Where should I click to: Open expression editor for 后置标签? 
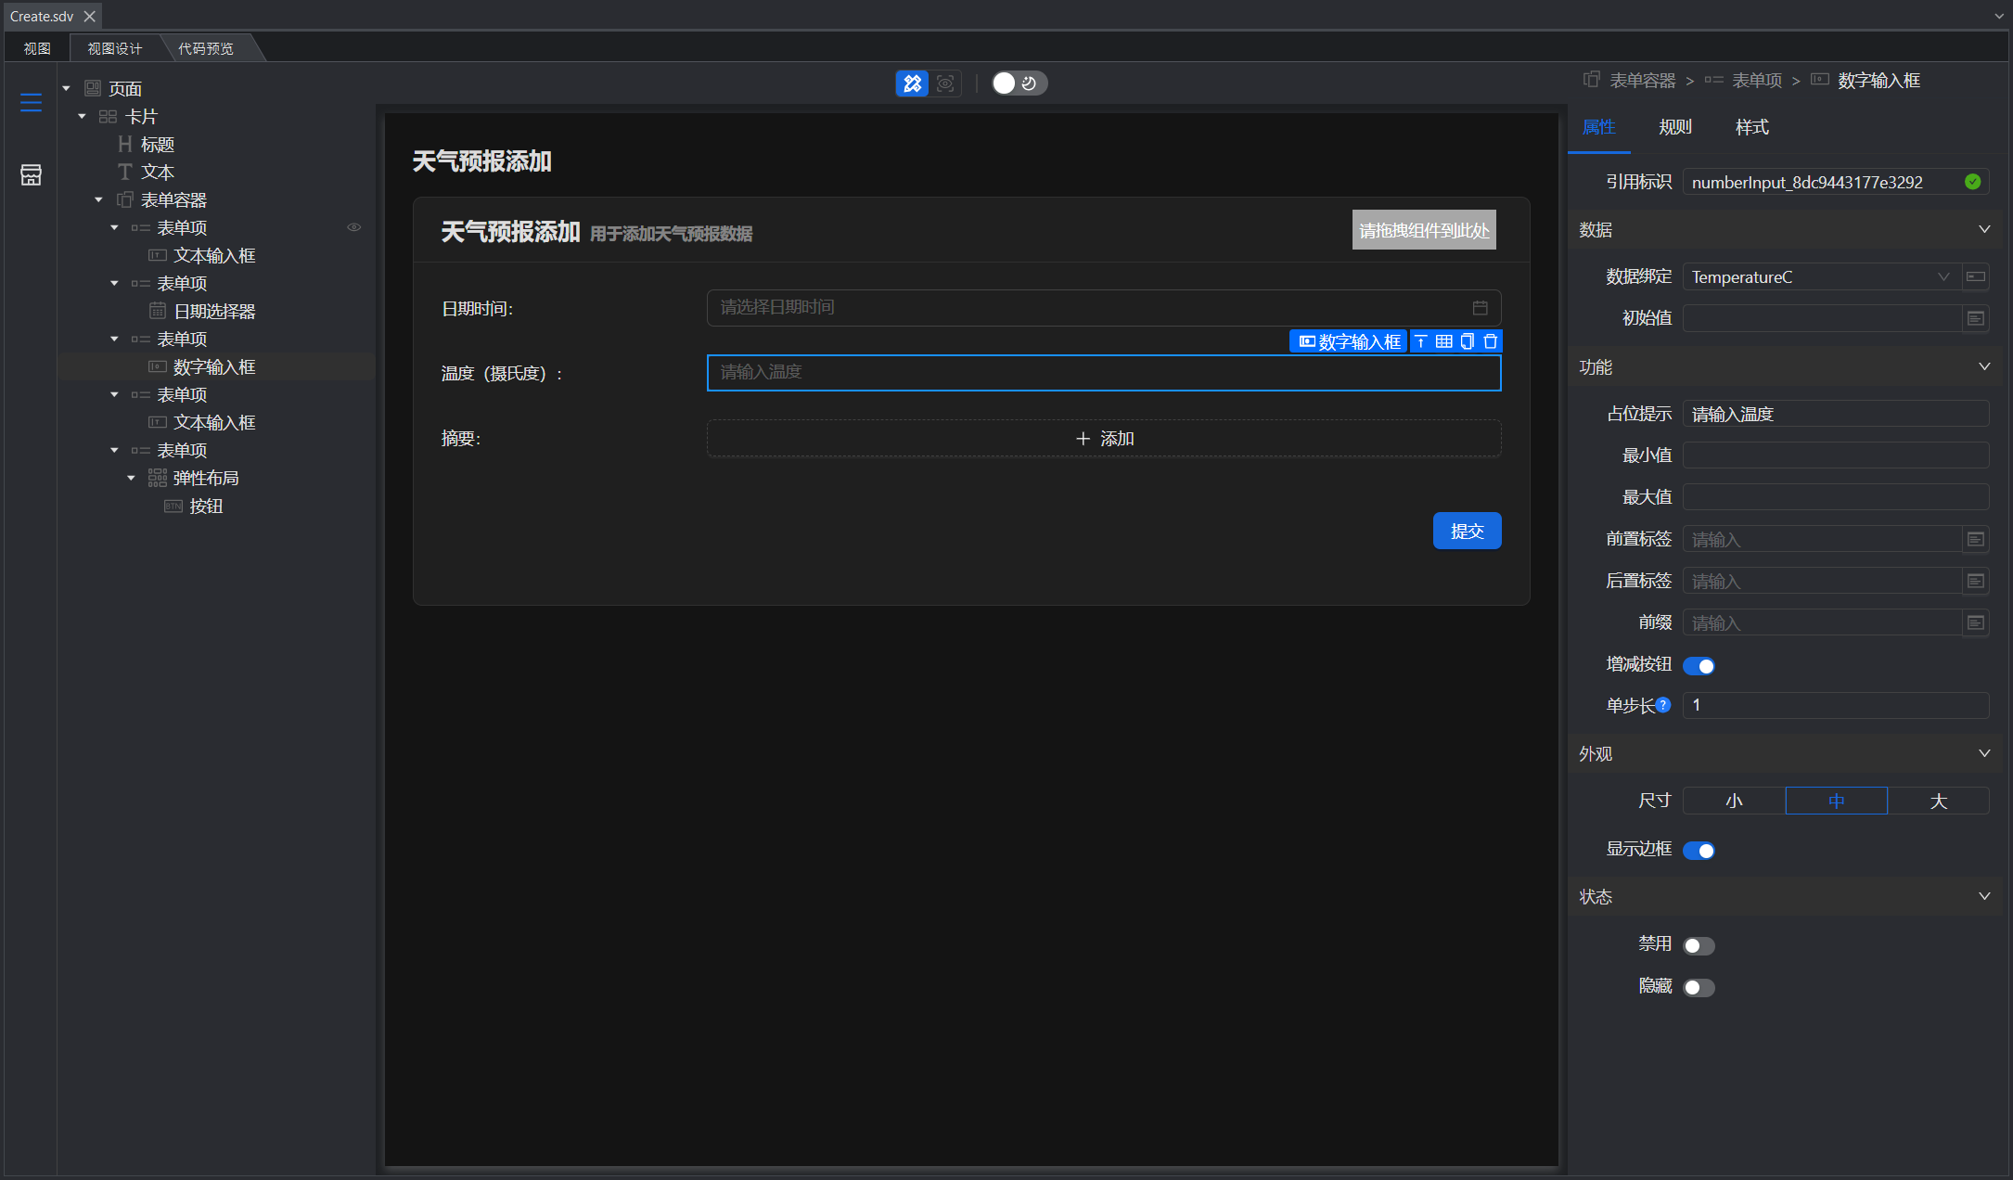[1976, 581]
